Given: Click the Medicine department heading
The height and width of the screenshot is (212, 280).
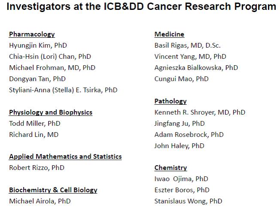Looking at the screenshot, I should pos(169,34).
